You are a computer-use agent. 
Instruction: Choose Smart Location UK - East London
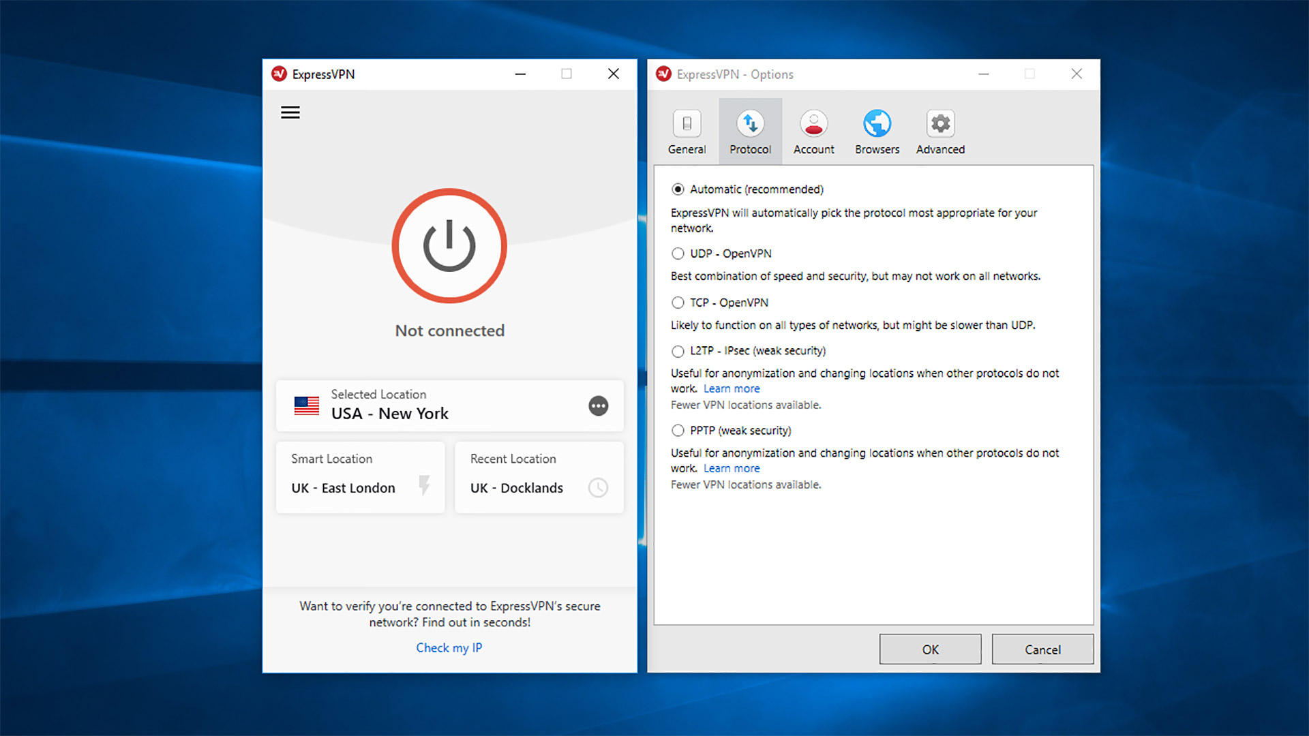pos(361,477)
